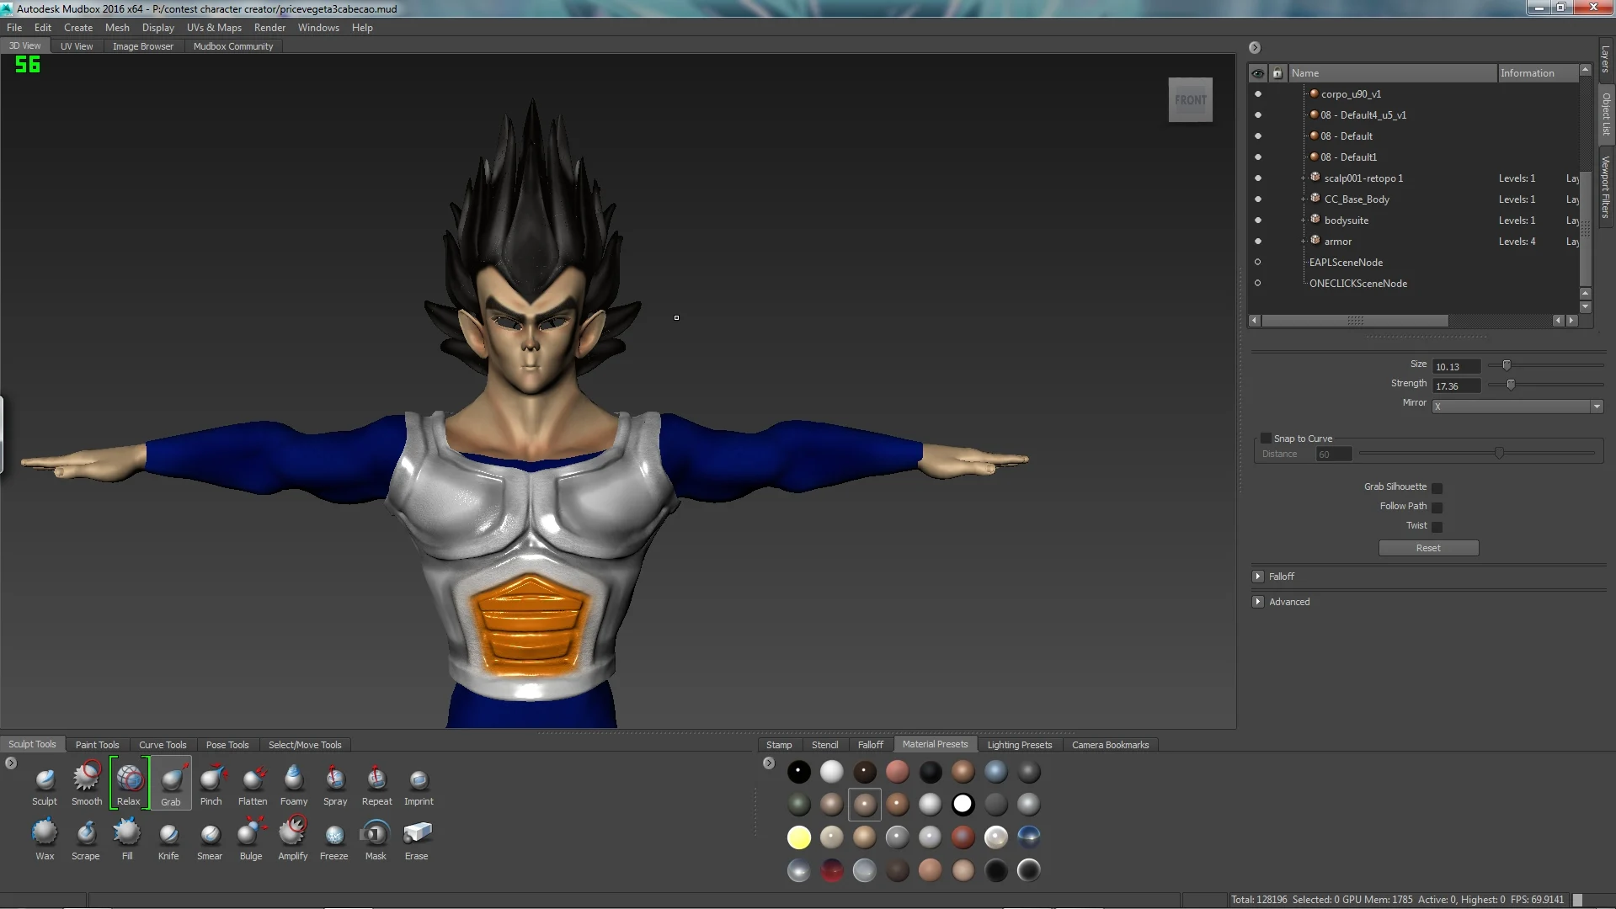Viewport: 1616px width, 909px height.
Task: Enable the Twist checkbox
Action: click(1437, 526)
